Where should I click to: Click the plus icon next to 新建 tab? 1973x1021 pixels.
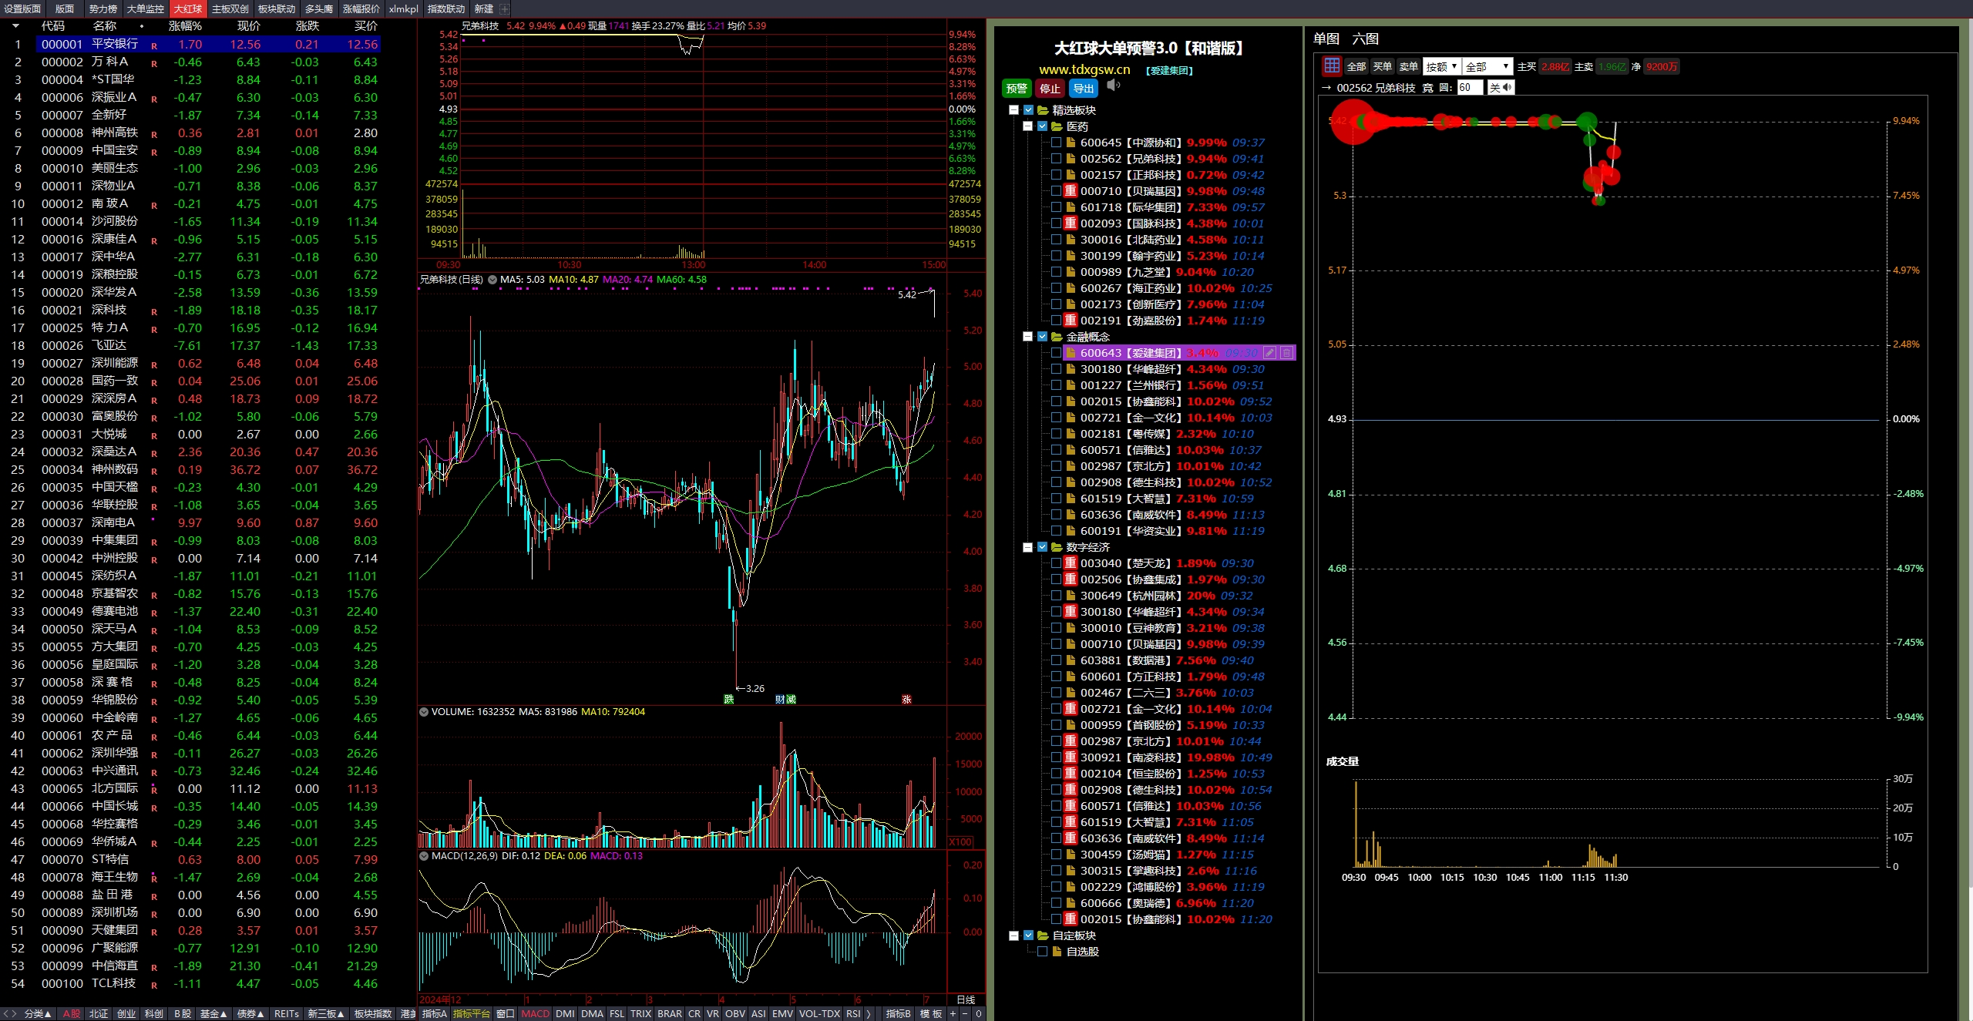(x=504, y=9)
